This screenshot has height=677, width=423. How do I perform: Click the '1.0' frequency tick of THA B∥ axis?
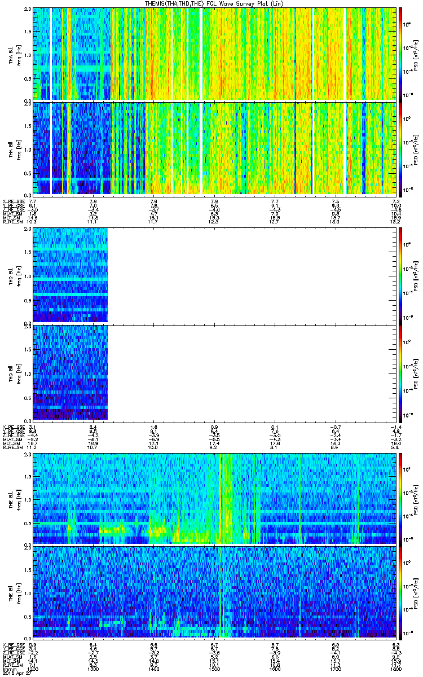(x=27, y=149)
